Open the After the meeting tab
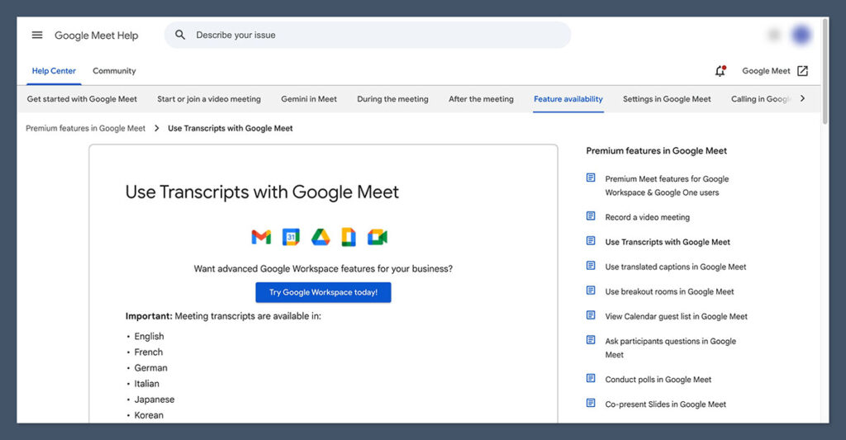This screenshot has height=440, width=846. [x=481, y=99]
